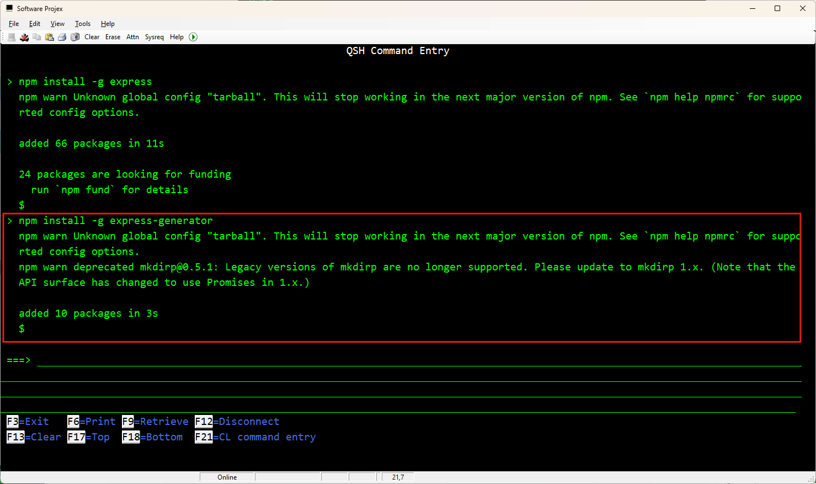Image resolution: width=816 pixels, height=484 pixels.
Task: Click the Online status bar indicator
Action: 227,477
